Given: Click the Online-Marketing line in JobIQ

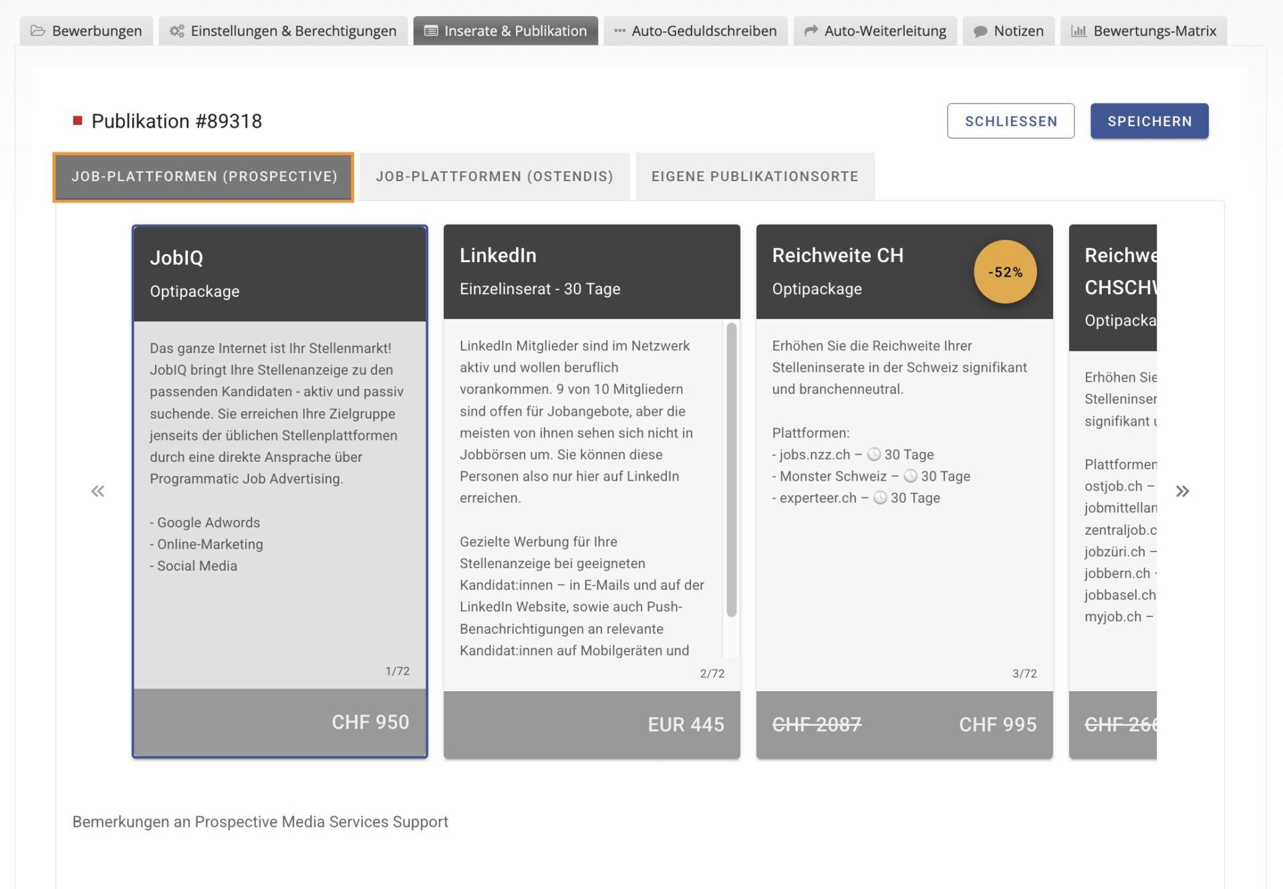Looking at the screenshot, I should pos(206,544).
